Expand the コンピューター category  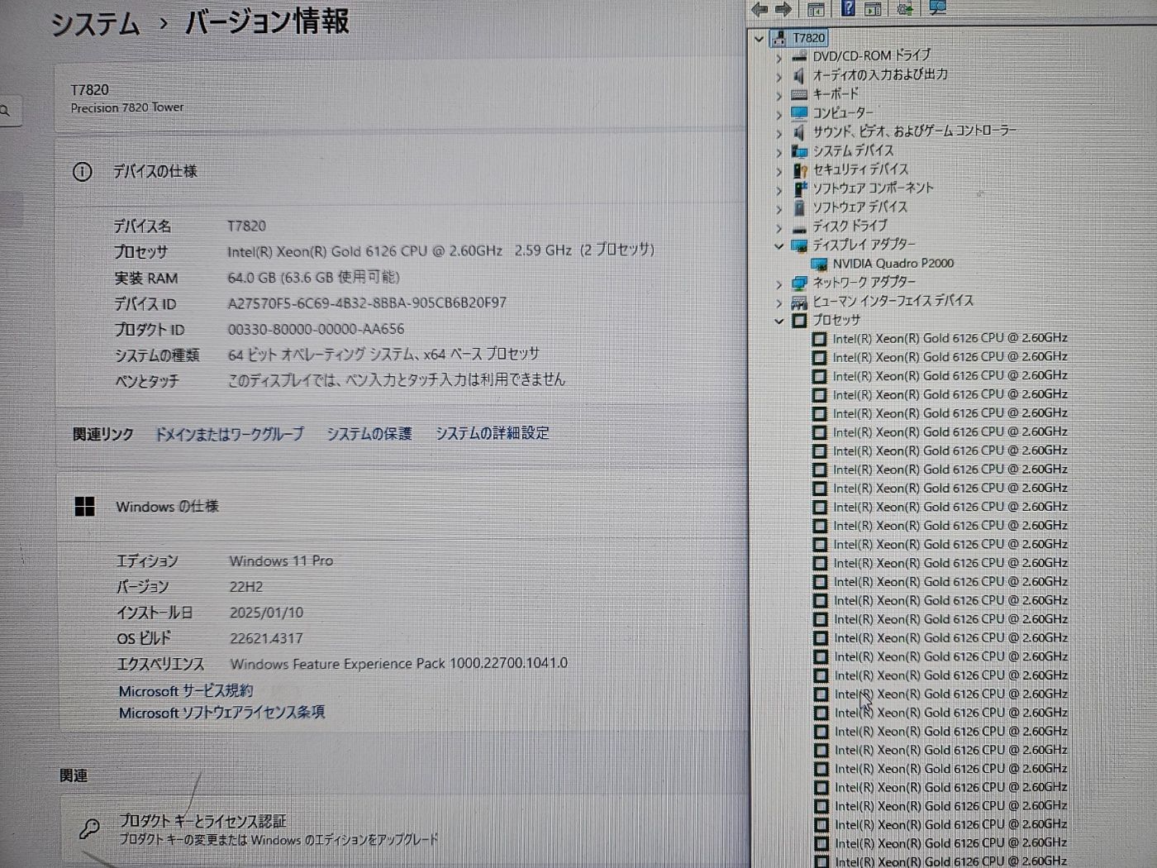[x=778, y=115]
